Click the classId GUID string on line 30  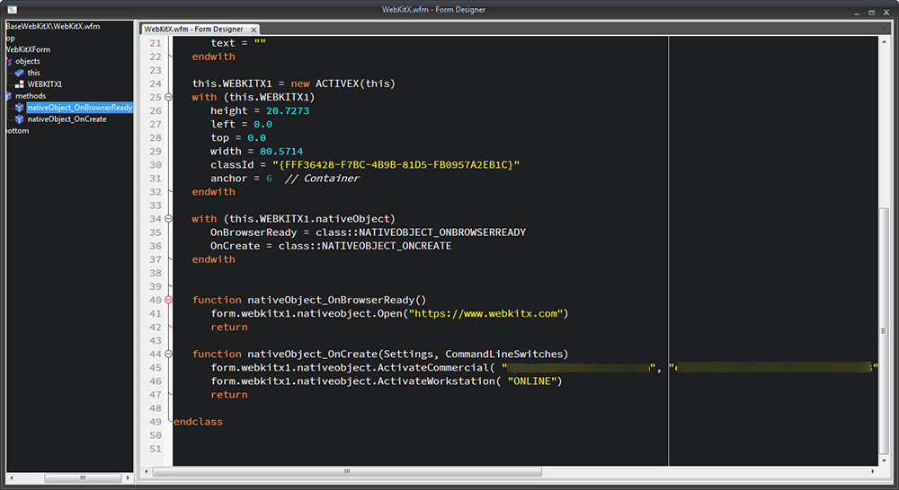[x=396, y=165]
